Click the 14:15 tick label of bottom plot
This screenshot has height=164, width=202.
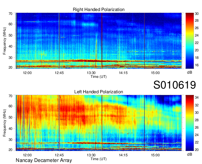123,155
